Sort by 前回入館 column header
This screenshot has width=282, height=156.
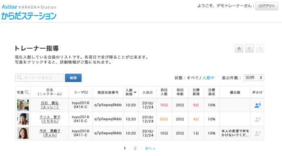click(x=164, y=92)
